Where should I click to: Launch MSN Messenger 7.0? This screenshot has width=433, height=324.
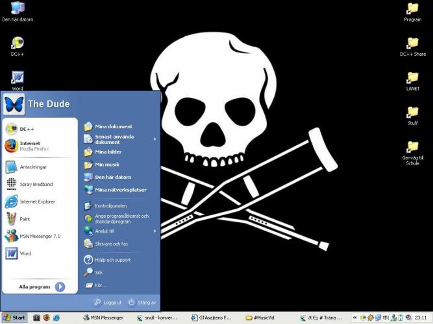[39, 237]
